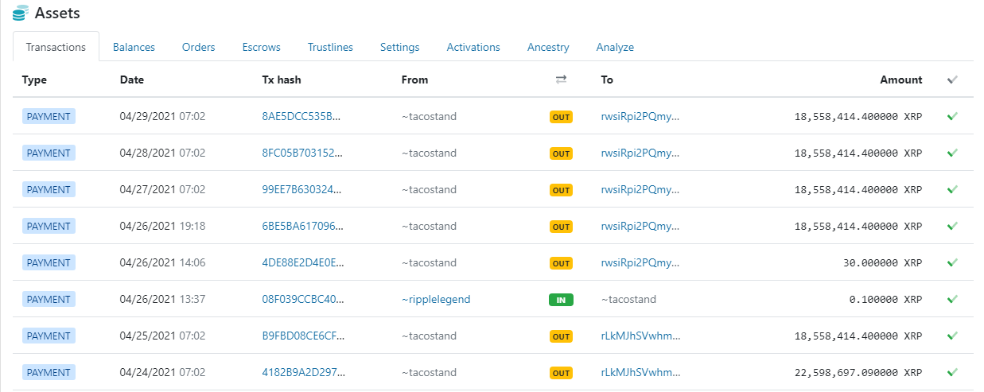Image resolution: width=984 pixels, height=392 pixels.
Task: Click the green IN badge
Action: 561,300
